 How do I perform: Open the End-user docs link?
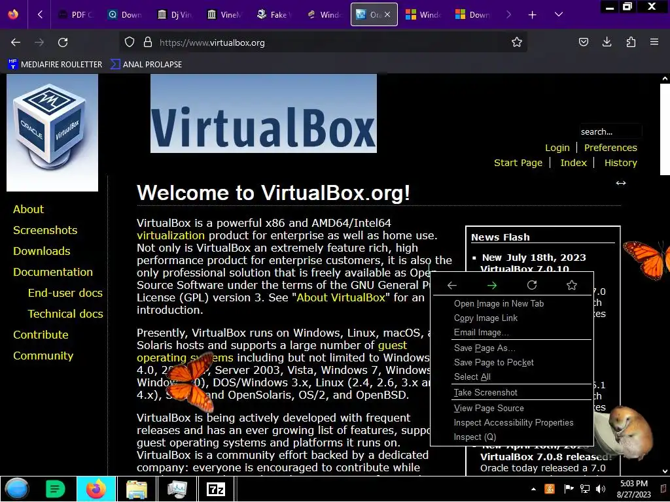tap(65, 293)
